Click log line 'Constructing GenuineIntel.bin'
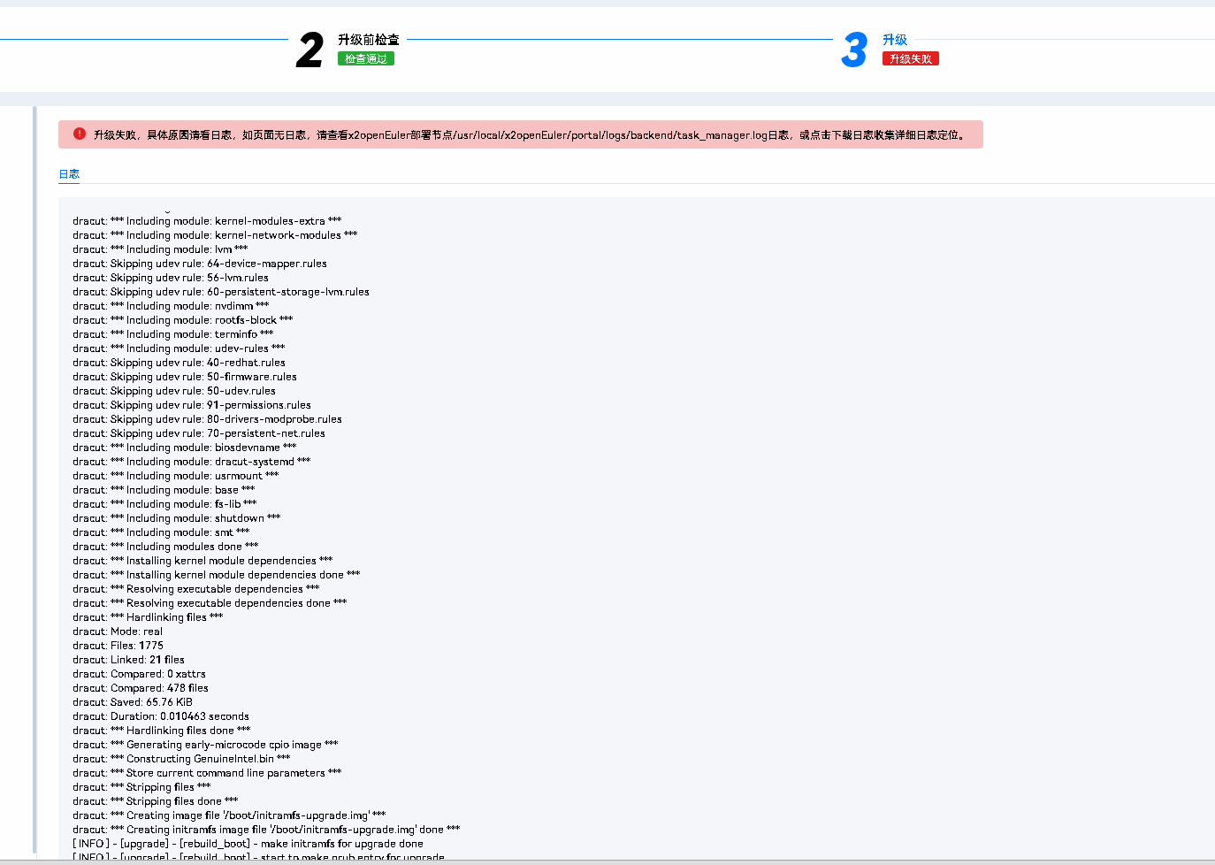 tap(181, 759)
